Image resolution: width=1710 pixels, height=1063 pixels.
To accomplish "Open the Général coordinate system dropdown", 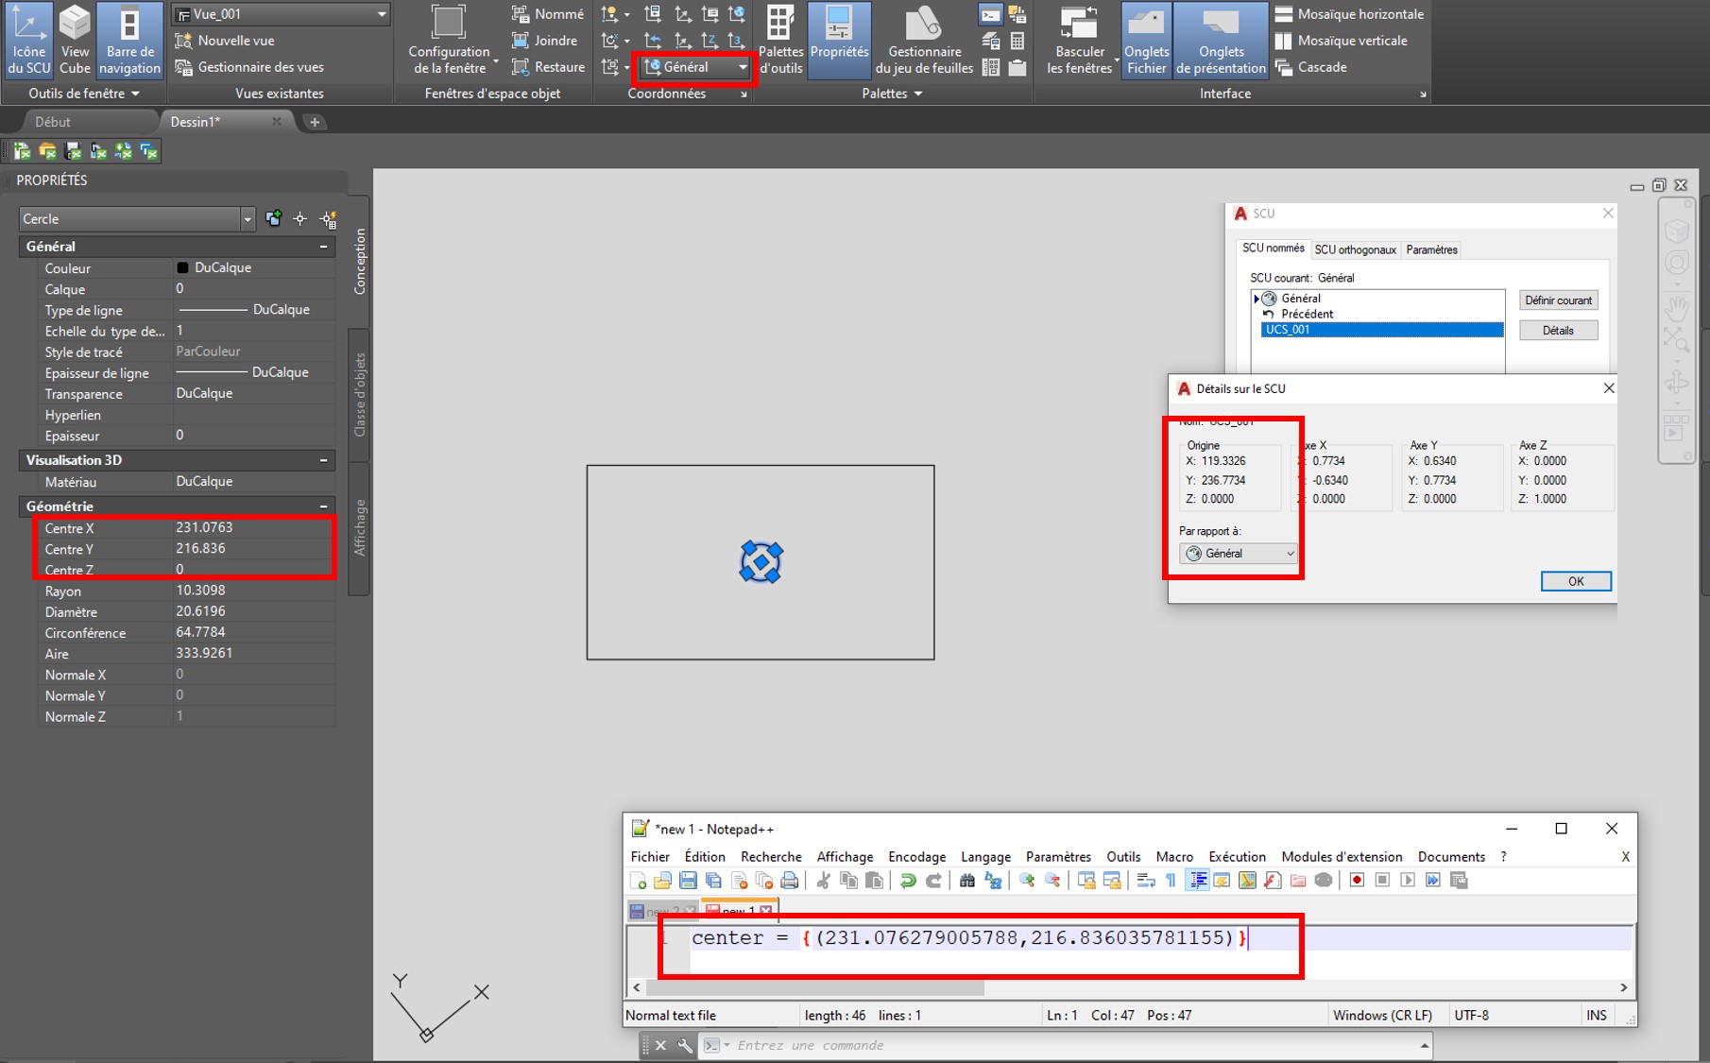I will point(693,66).
